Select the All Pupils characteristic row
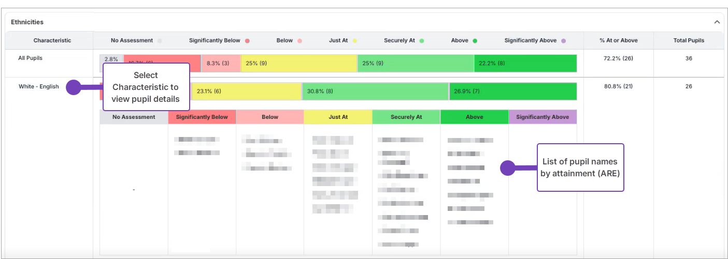 tap(30, 58)
